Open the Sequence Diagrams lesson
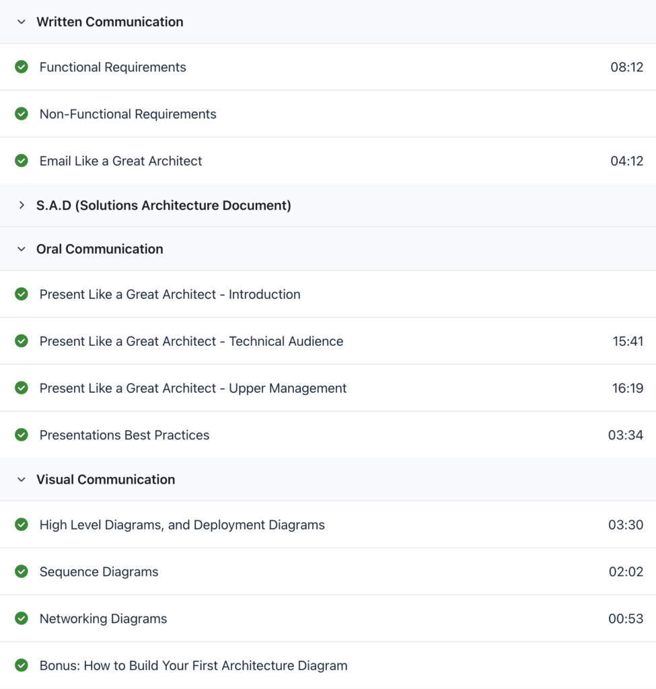 99,572
